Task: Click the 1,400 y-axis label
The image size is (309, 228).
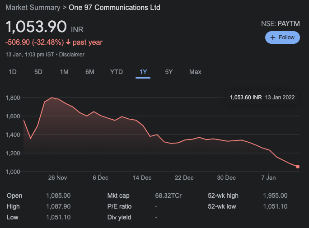Action: (13, 135)
